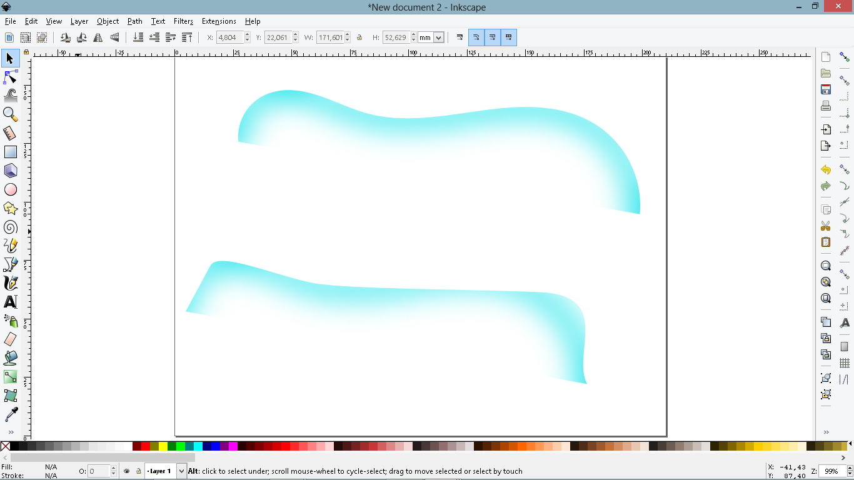Screen dimensions: 854x480
Task: Toggle move gradients with objects
Action: pyautogui.click(x=492, y=37)
